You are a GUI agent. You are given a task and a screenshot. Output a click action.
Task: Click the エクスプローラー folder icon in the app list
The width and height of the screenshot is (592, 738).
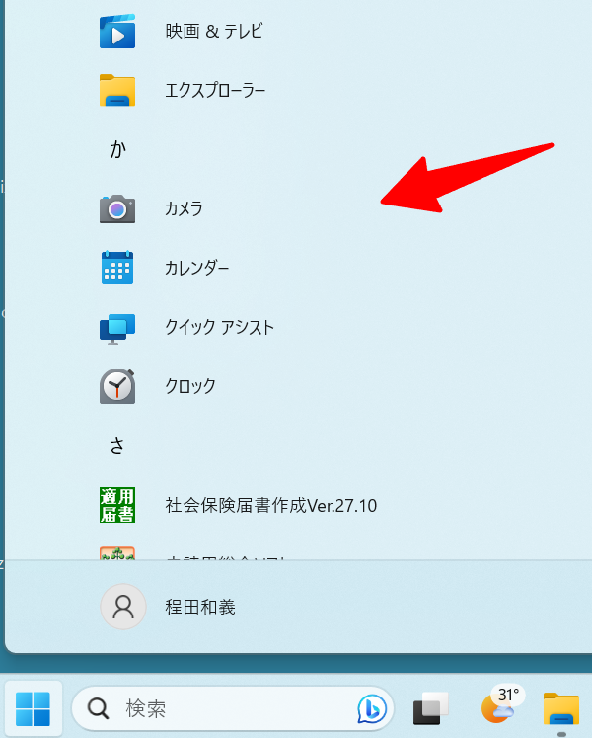point(117,91)
